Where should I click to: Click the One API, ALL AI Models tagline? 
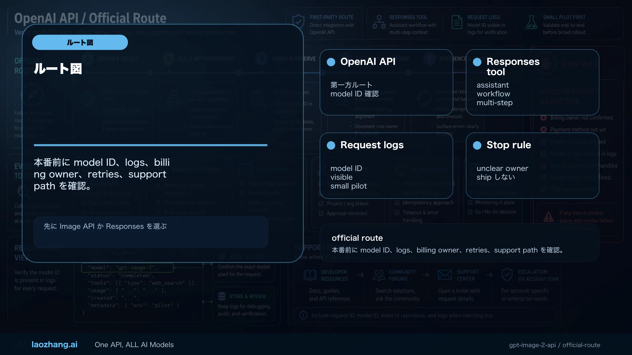point(134,345)
